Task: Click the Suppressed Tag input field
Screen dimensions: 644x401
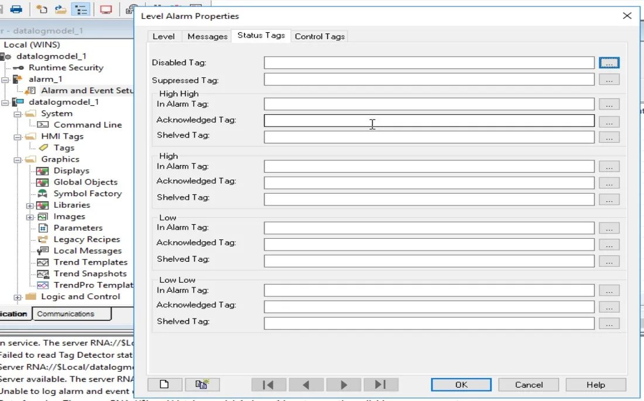Action: pyautogui.click(x=429, y=79)
